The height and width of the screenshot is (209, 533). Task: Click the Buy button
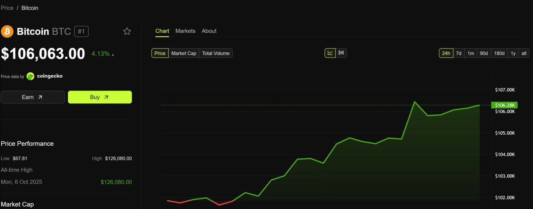(100, 97)
